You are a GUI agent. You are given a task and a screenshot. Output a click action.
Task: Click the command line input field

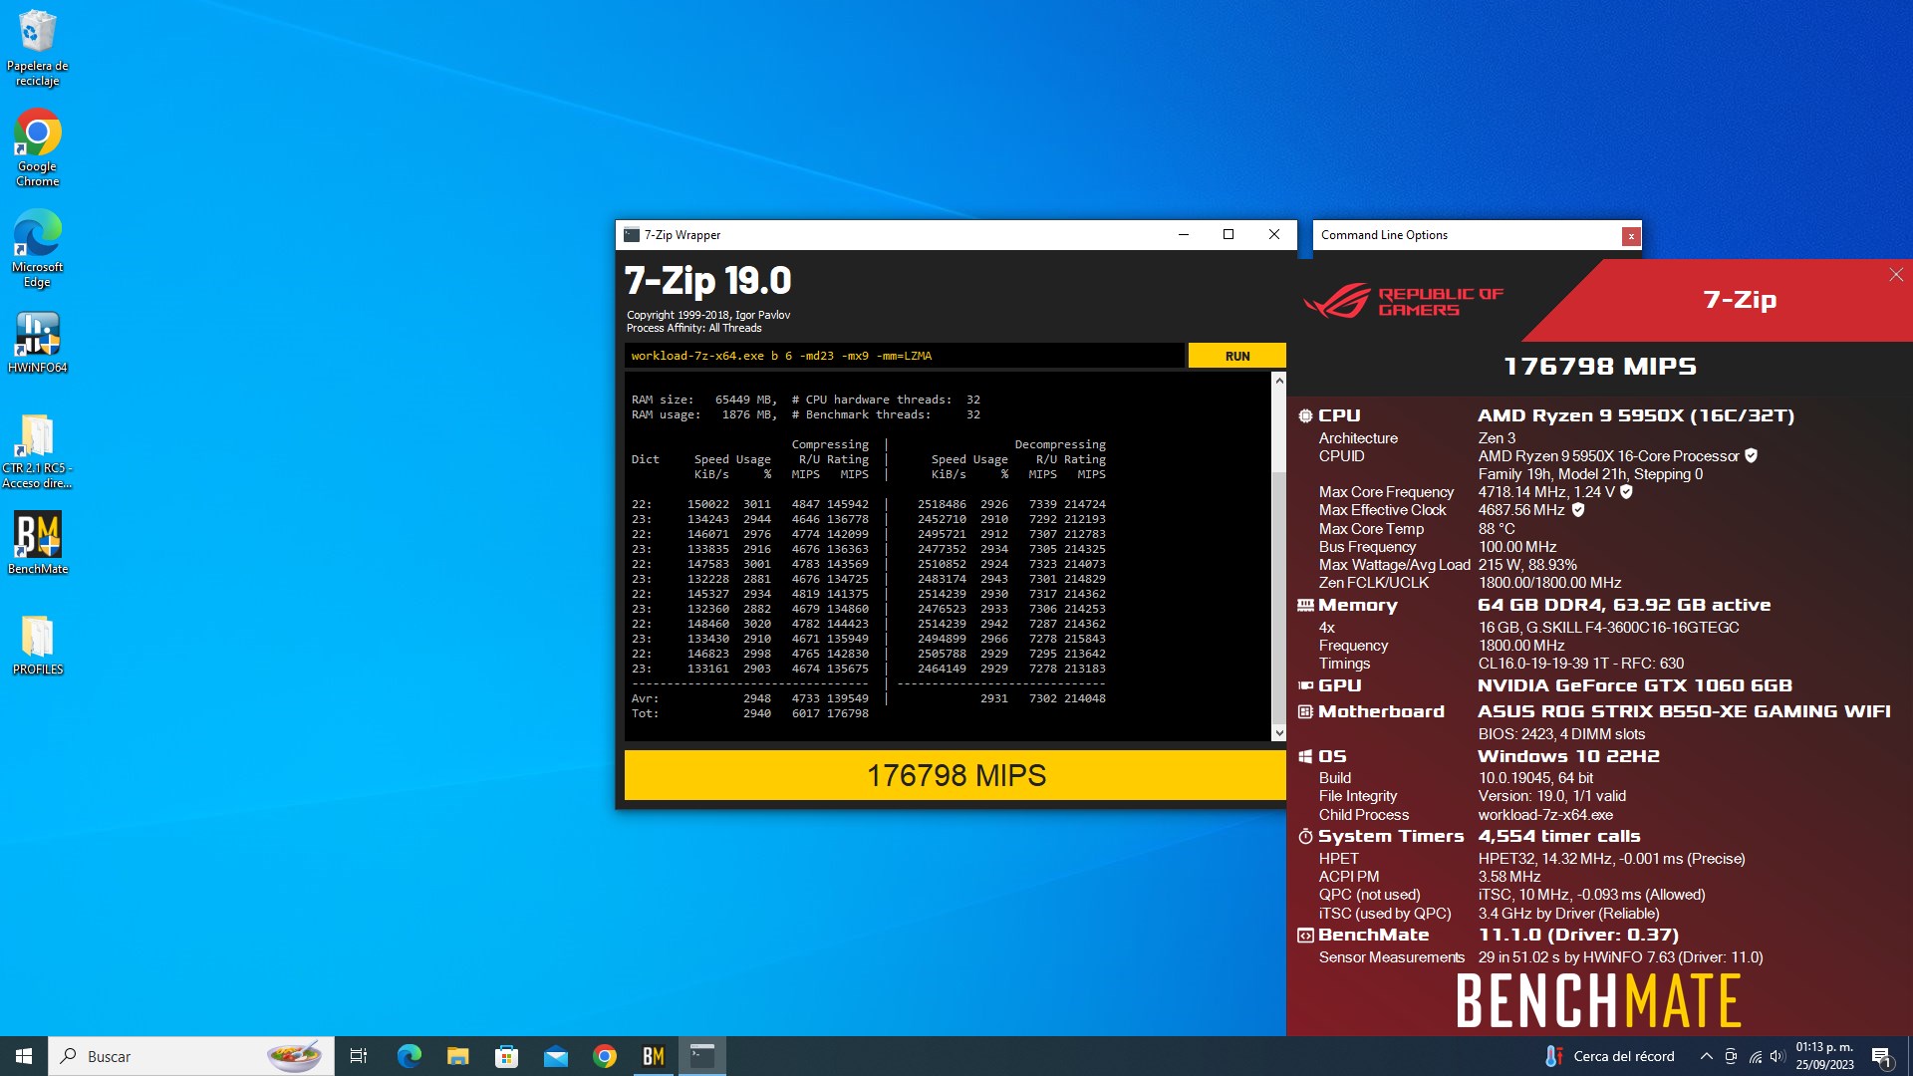(904, 356)
